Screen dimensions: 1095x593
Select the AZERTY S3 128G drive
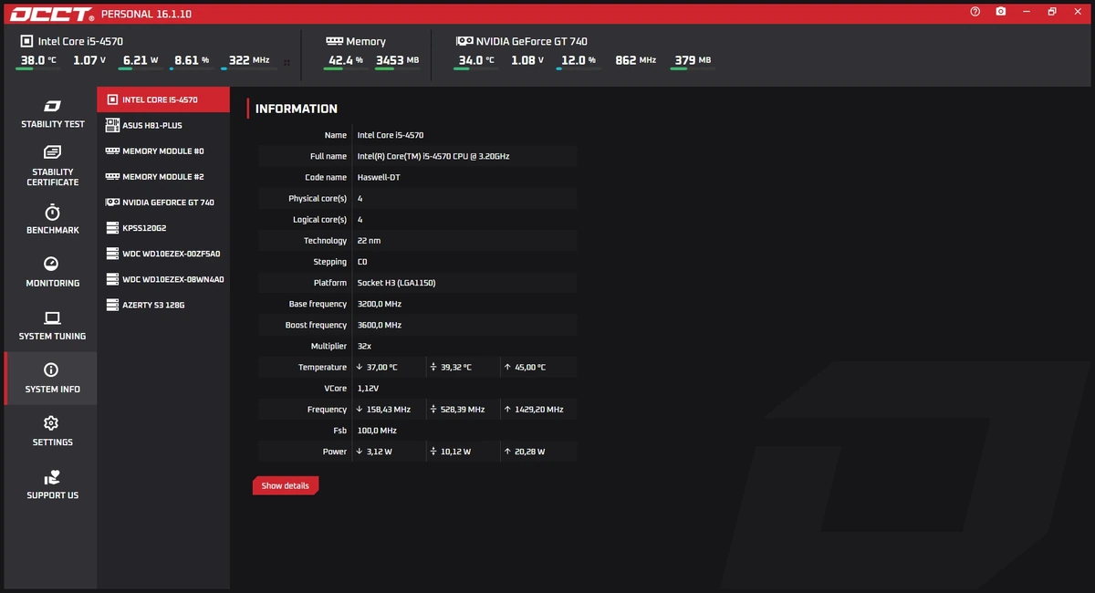point(163,304)
